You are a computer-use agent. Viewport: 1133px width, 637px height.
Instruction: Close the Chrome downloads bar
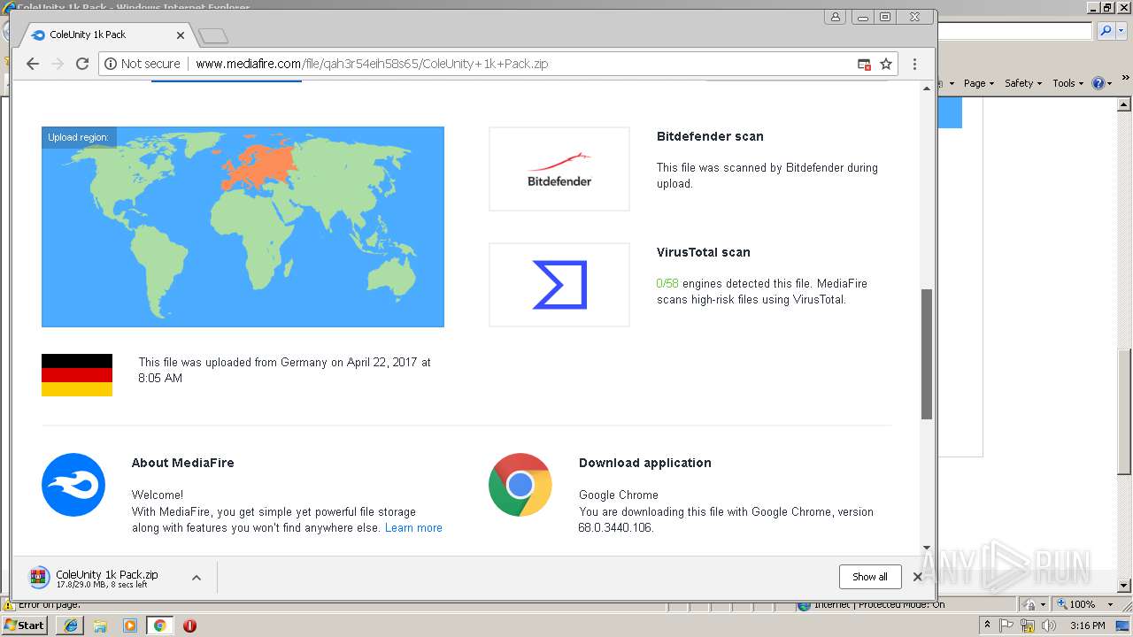(918, 577)
